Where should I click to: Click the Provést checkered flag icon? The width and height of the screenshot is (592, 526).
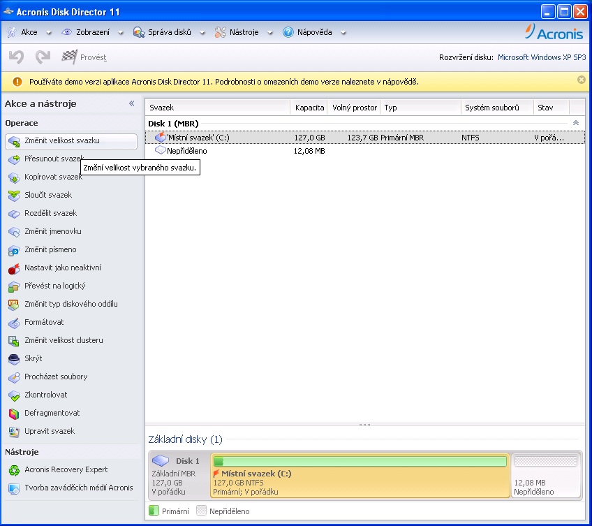(70, 57)
